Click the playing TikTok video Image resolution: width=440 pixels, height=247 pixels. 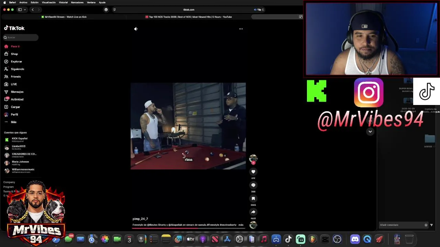(188, 126)
